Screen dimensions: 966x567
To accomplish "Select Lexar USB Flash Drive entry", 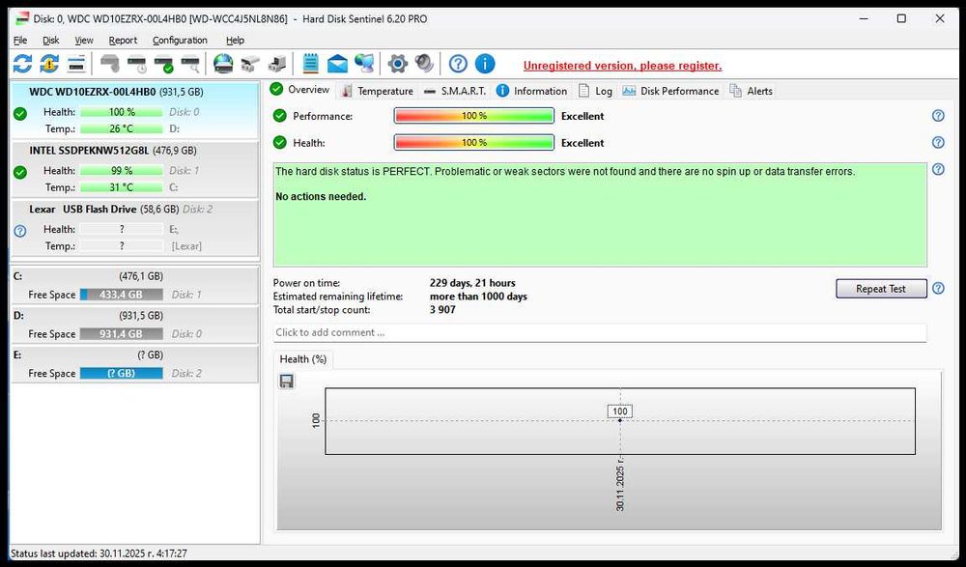I will pyautogui.click(x=135, y=227).
